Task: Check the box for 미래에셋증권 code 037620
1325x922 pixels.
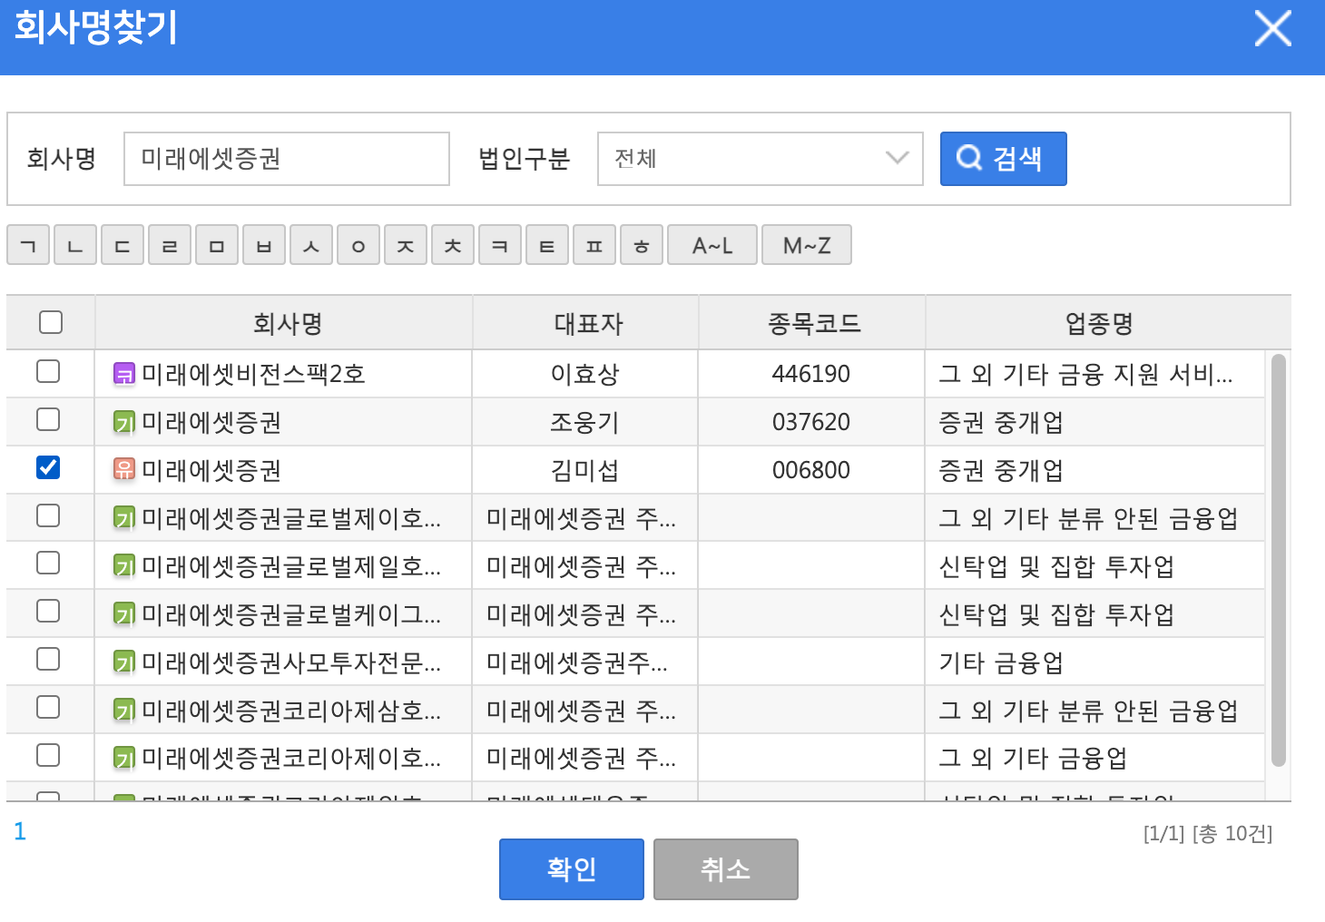Action: (x=48, y=419)
